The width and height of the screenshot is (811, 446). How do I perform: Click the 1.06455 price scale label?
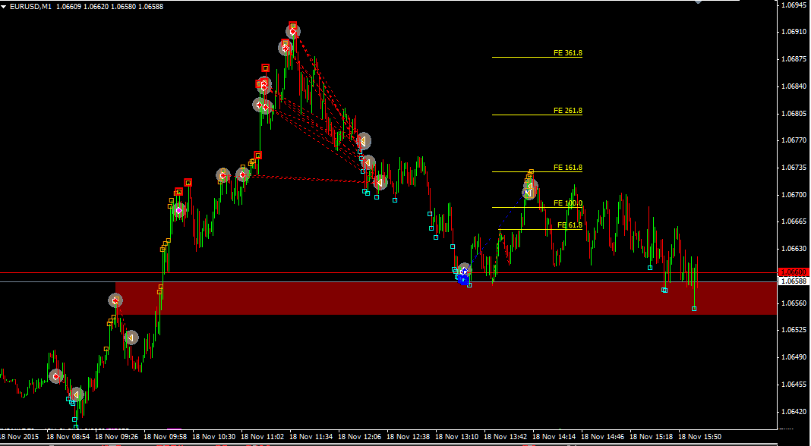click(794, 385)
